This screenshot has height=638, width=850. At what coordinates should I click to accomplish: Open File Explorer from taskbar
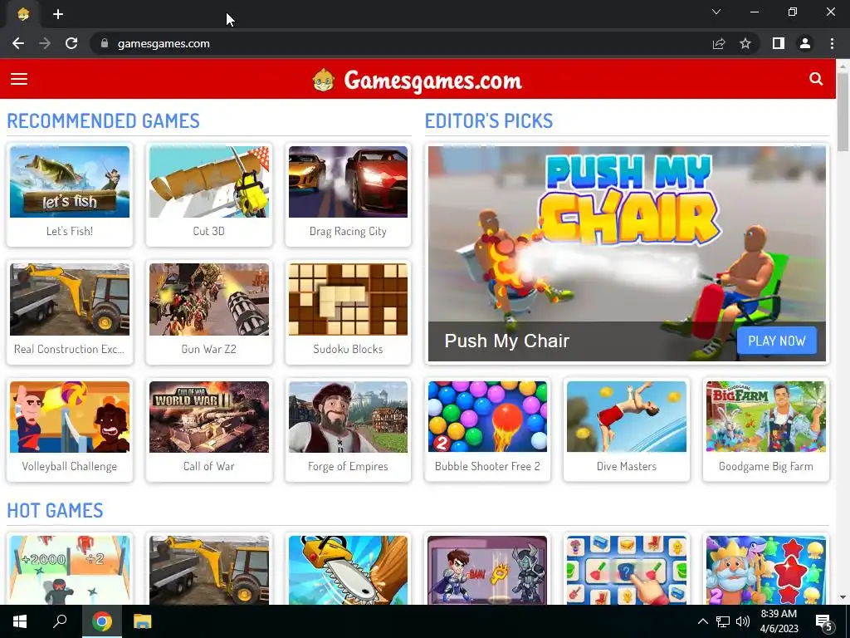tap(143, 621)
